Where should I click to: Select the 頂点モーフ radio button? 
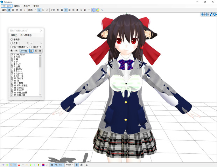point(31,47)
